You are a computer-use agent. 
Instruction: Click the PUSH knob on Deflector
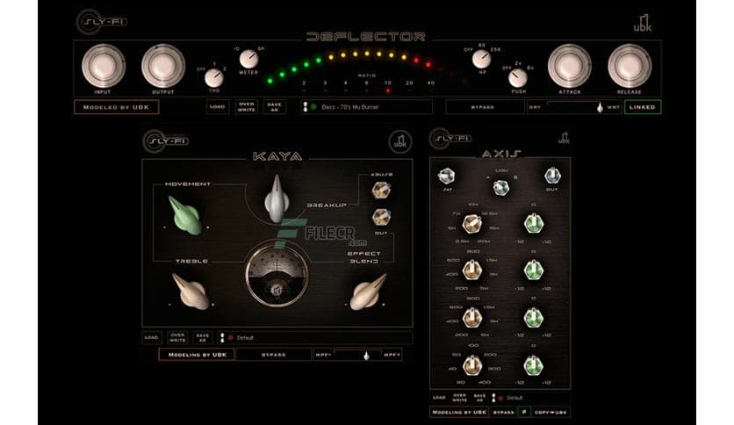tap(518, 77)
